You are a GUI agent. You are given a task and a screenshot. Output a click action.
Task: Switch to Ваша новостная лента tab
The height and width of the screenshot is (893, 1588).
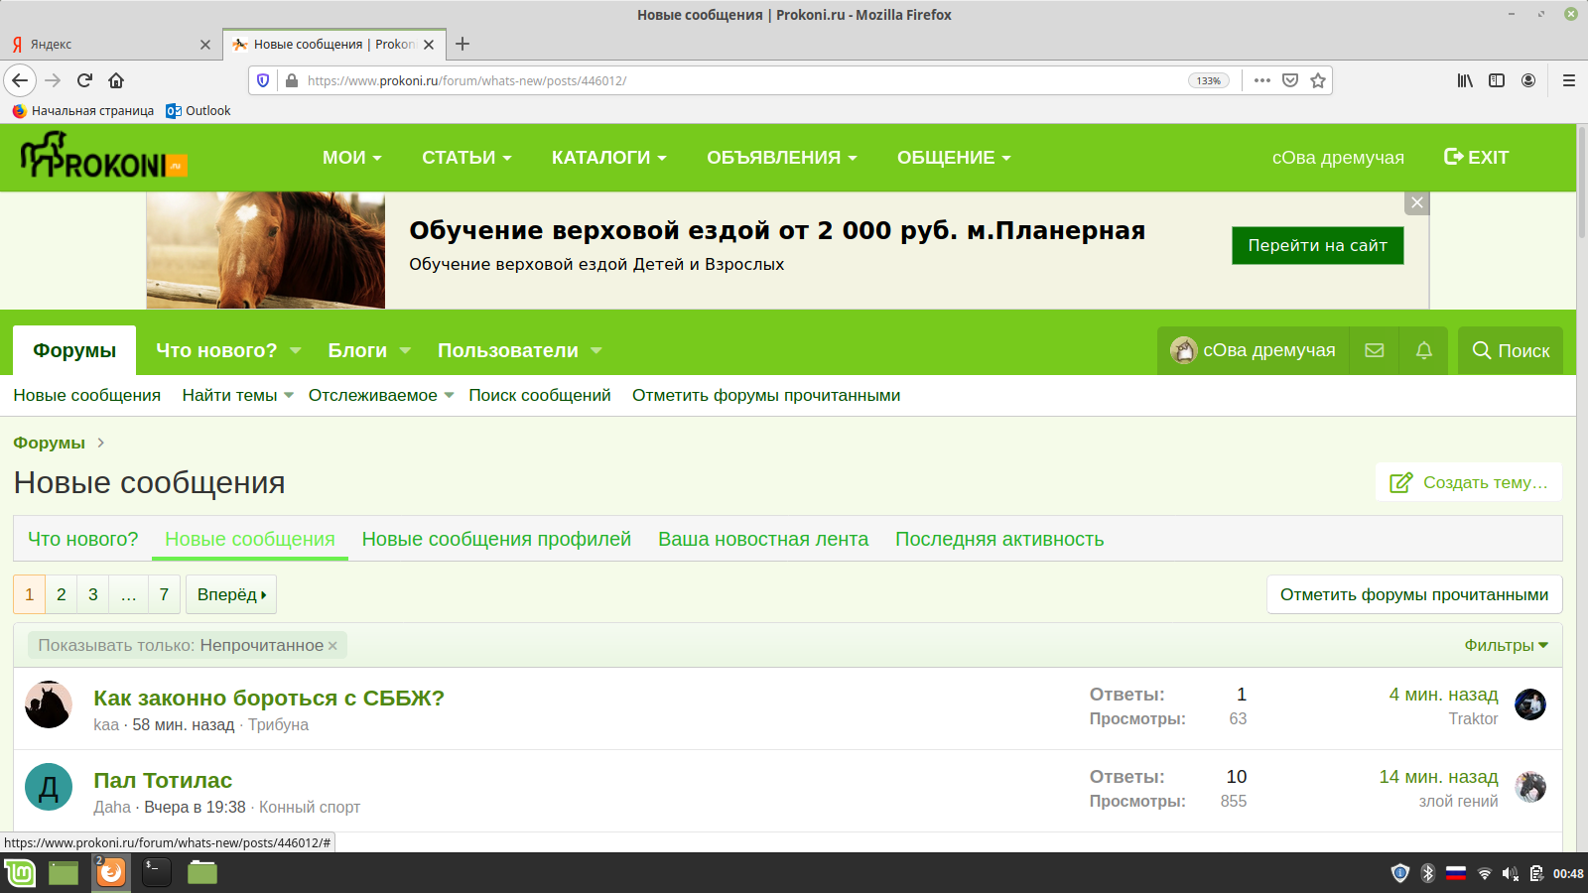(763, 539)
